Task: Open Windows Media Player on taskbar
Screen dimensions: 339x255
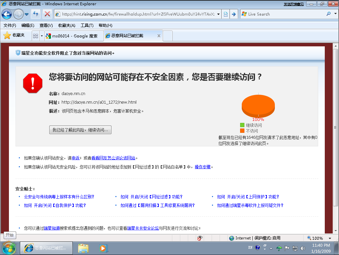Action: tap(103, 248)
